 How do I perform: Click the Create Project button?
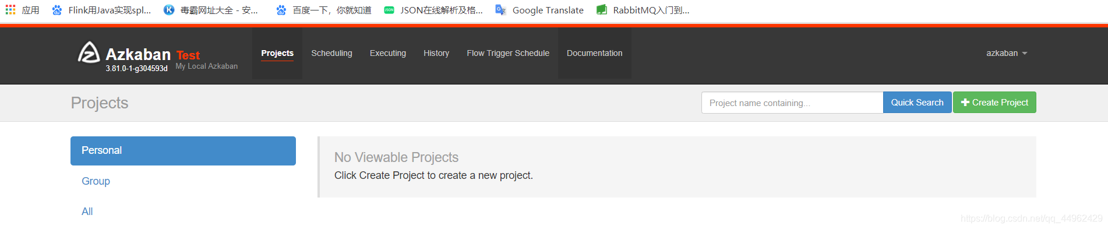coord(994,103)
